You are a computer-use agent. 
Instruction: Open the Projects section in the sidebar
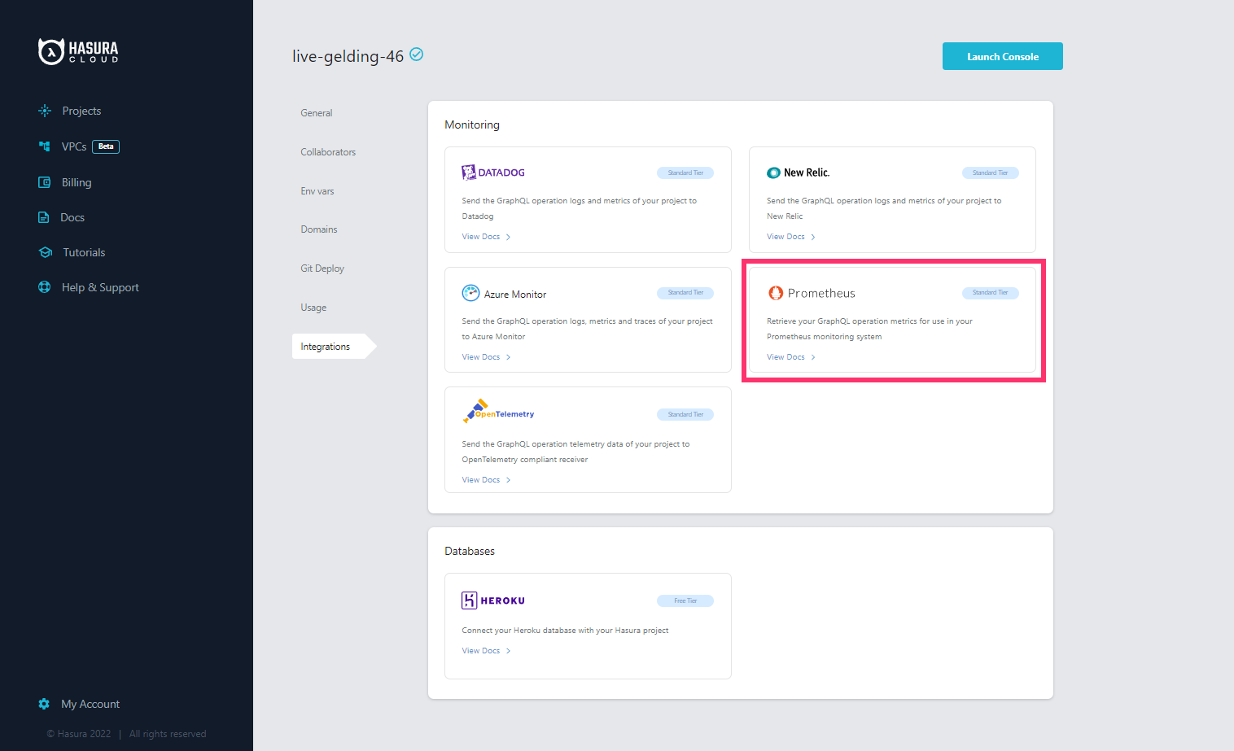click(x=81, y=111)
